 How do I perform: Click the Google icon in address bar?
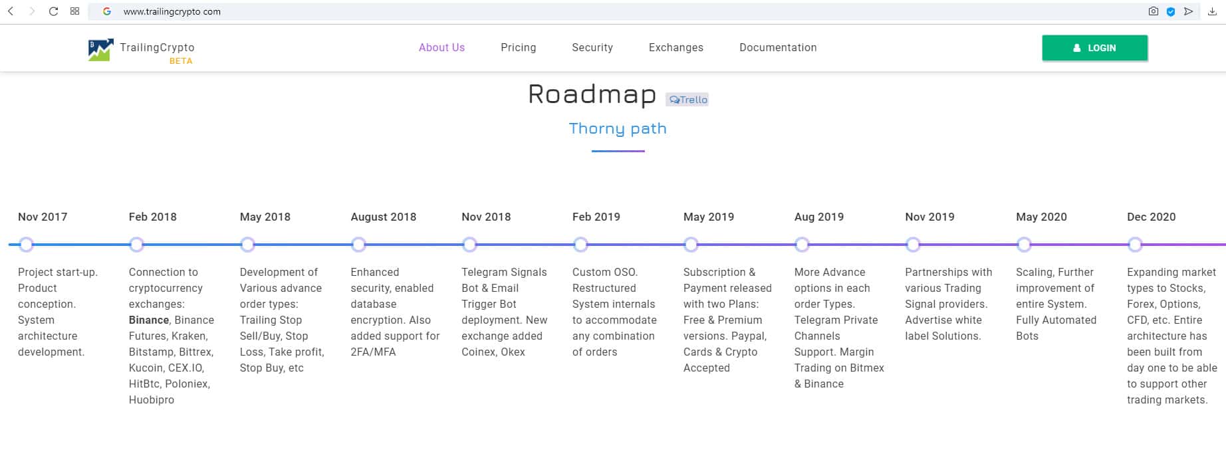106,11
